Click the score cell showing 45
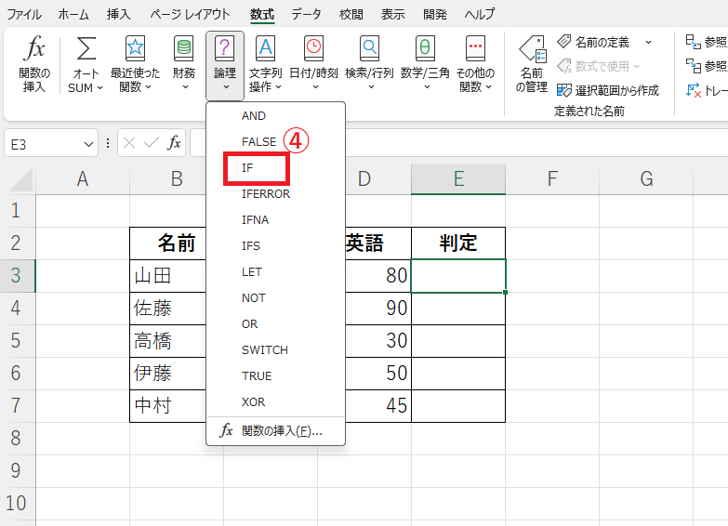 click(377, 406)
